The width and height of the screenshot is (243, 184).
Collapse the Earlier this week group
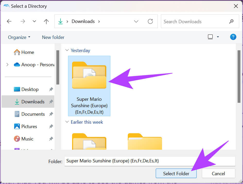click(x=67, y=122)
